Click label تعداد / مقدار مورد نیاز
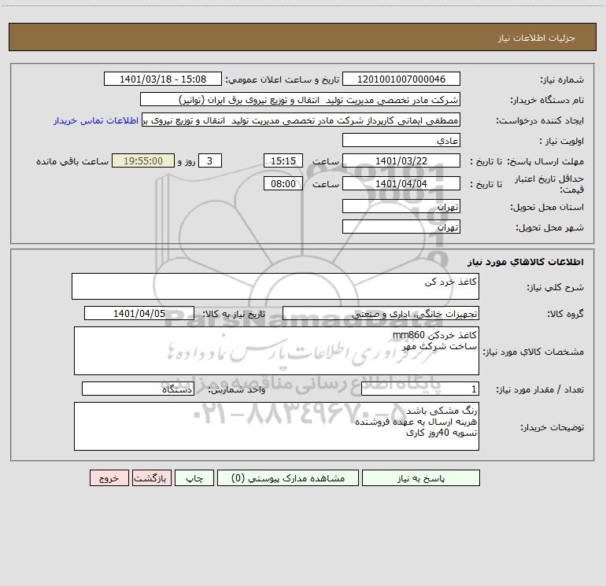 click(540, 389)
